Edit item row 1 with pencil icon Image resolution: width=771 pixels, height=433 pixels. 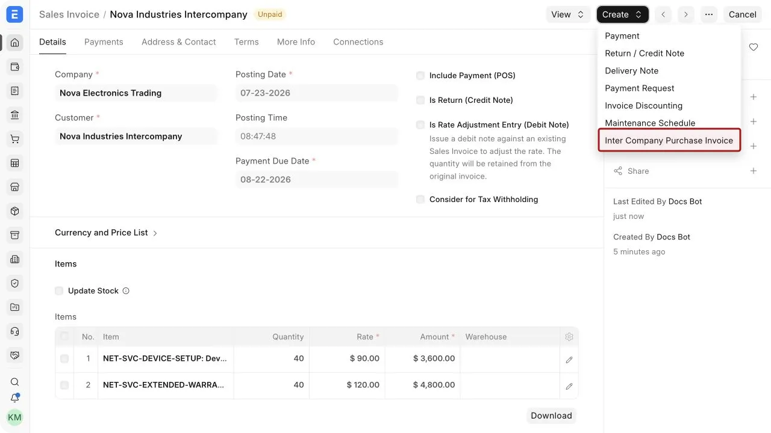(x=569, y=360)
